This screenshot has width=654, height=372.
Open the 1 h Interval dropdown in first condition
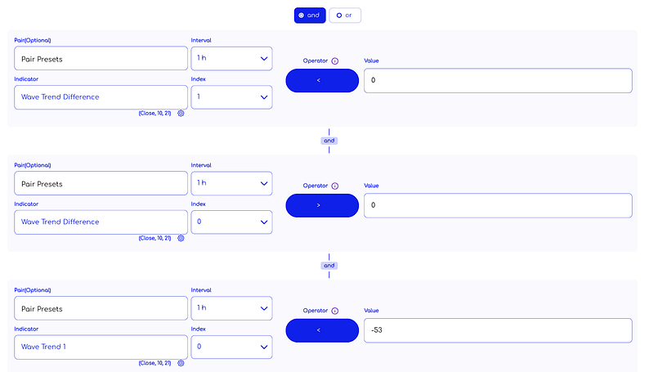point(231,58)
